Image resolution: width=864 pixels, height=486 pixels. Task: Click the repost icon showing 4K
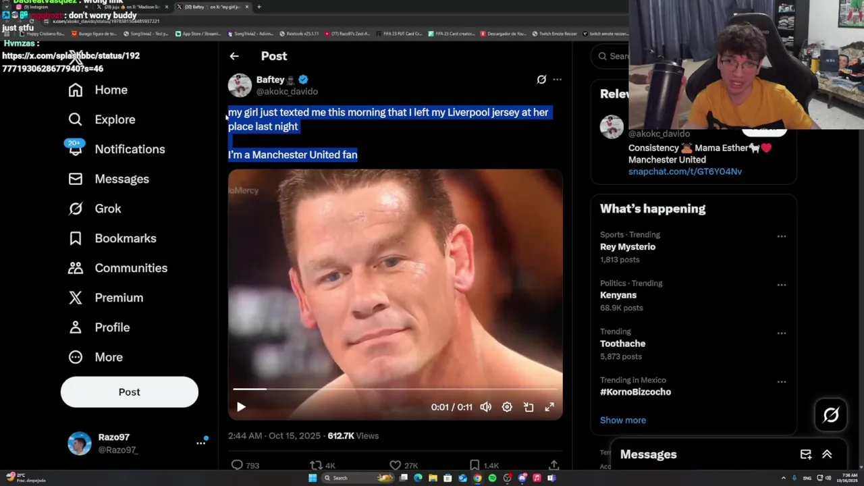pyautogui.click(x=315, y=465)
